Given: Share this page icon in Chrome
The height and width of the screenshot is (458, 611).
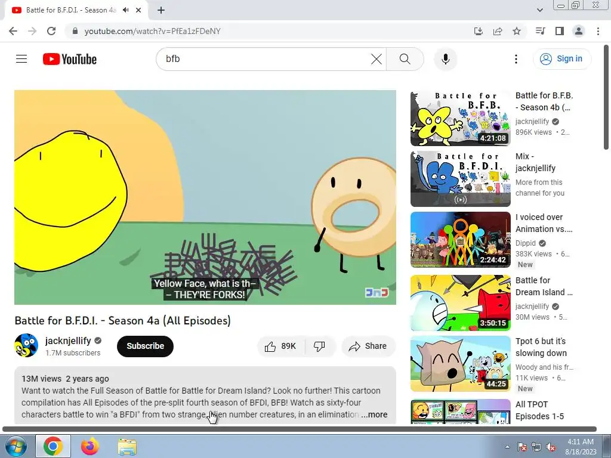Looking at the screenshot, I should 498,31.
